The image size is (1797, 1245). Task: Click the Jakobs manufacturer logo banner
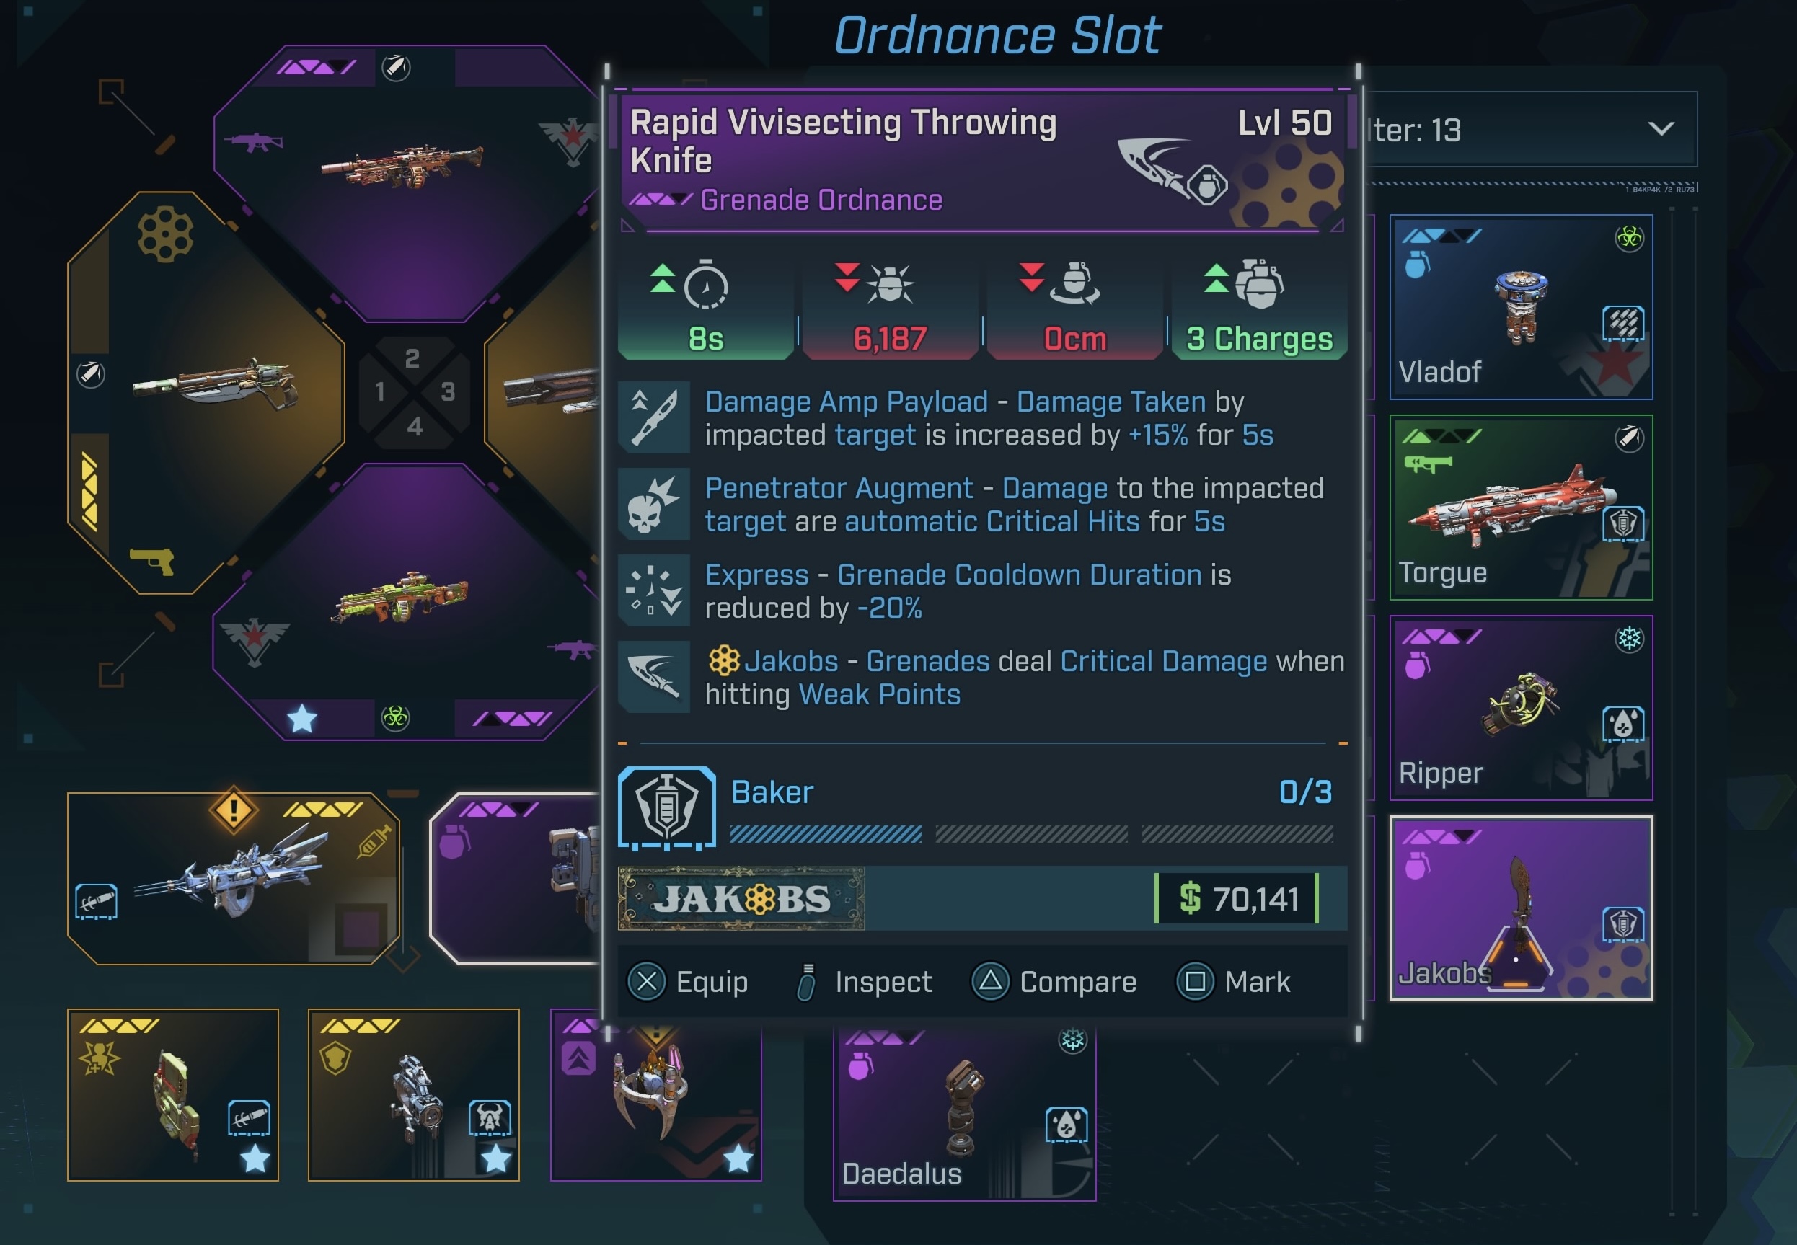741,899
